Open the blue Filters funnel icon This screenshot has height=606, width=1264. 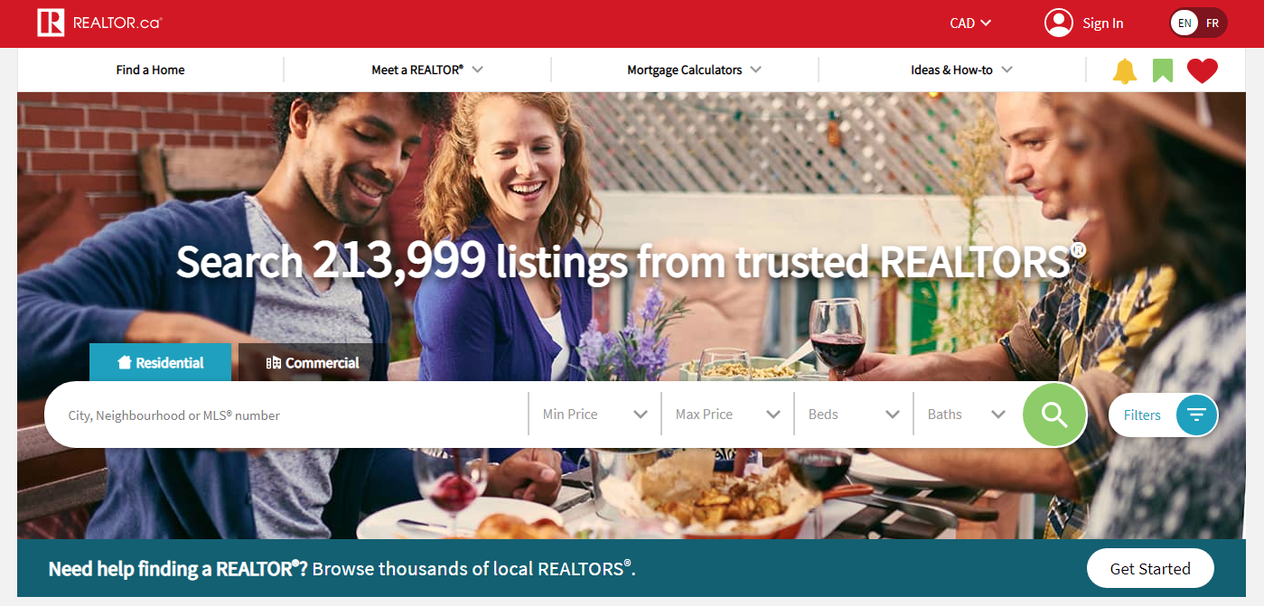[1197, 415]
